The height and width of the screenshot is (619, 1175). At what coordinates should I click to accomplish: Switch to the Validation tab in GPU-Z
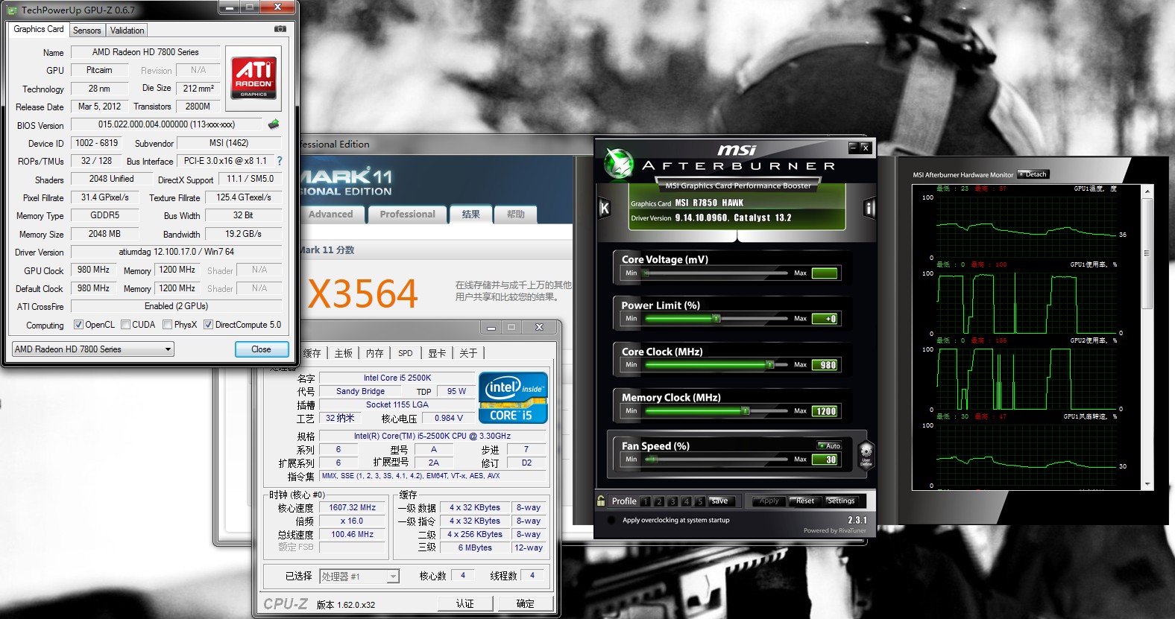pos(127,31)
